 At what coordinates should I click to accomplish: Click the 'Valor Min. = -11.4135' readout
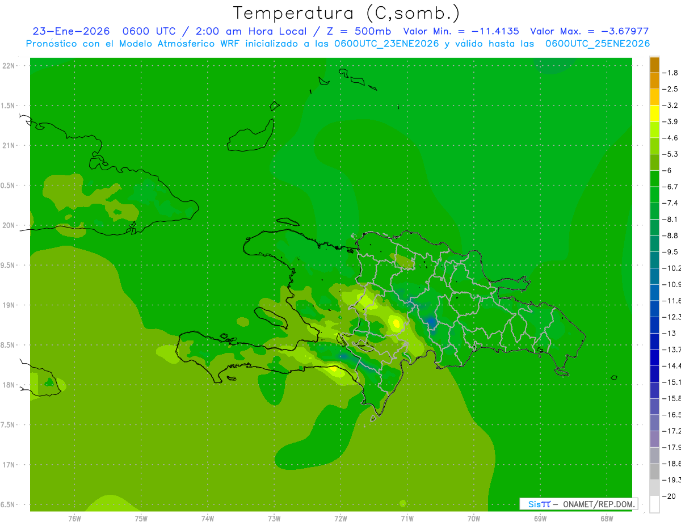pos(461,31)
